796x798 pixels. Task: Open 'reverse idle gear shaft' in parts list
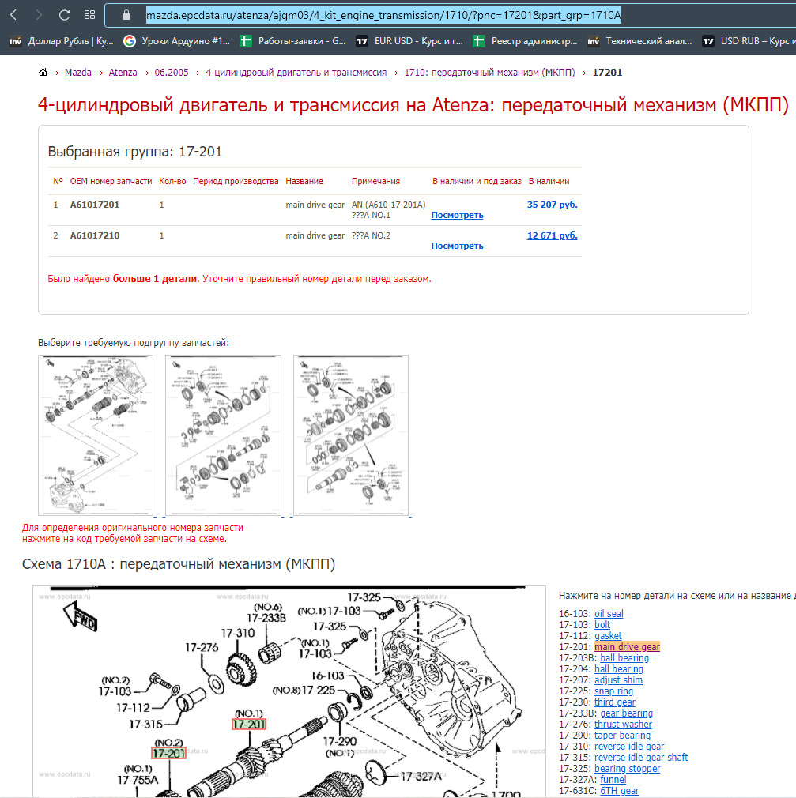pyautogui.click(x=641, y=758)
